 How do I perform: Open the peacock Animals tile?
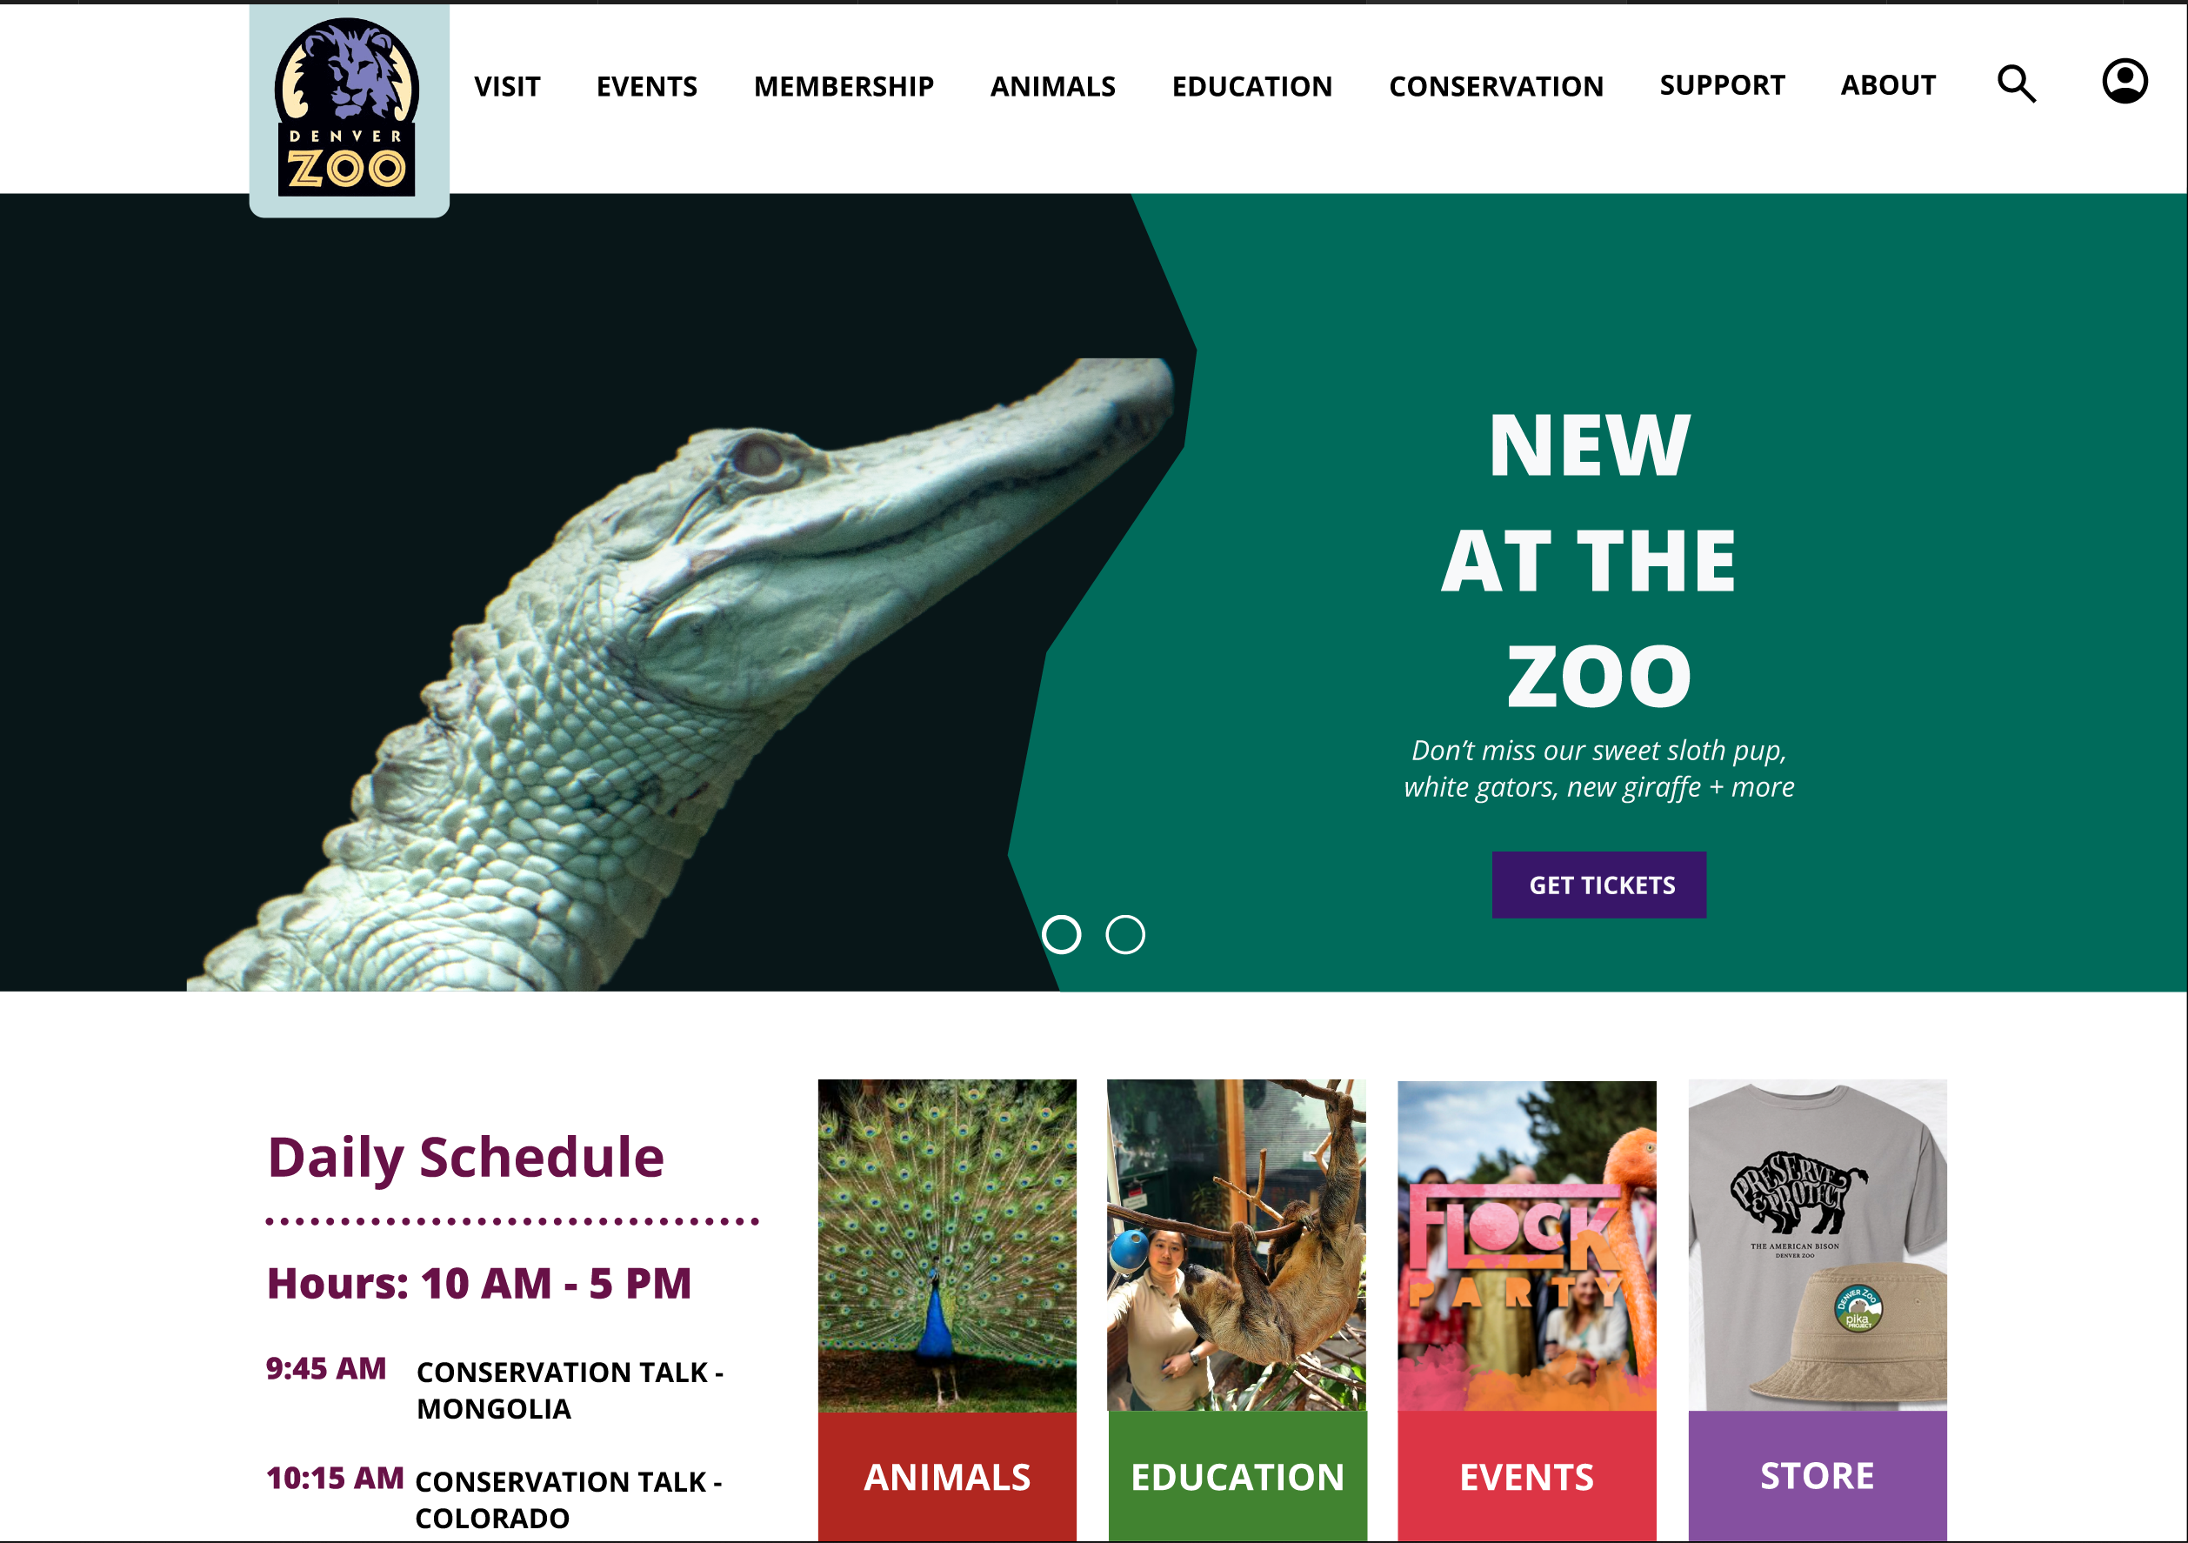(x=947, y=1311)
